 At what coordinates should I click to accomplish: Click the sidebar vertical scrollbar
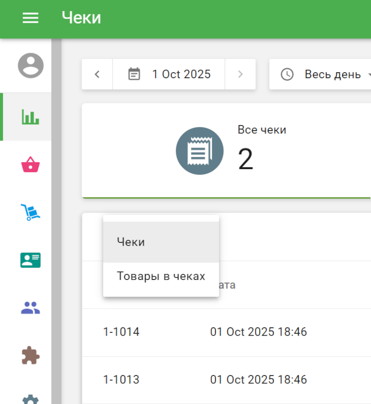point(57,218)
